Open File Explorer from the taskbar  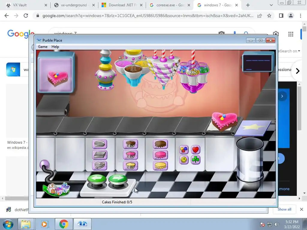(x=26, y=224)
